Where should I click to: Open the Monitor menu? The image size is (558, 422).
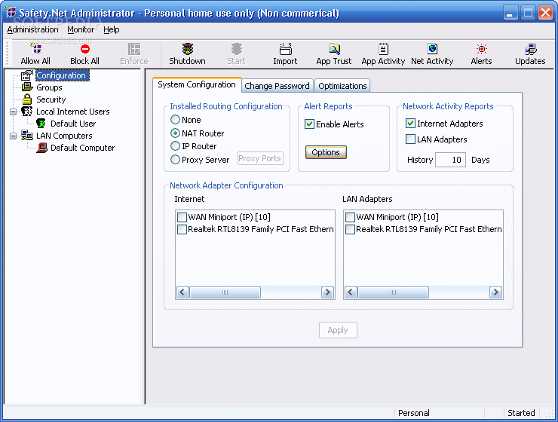click(81, 29)
